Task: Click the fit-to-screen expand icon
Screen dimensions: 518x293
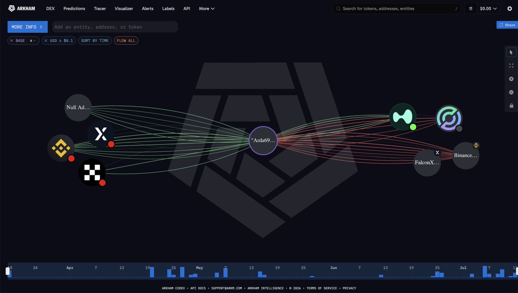Action: click(511, 66)
